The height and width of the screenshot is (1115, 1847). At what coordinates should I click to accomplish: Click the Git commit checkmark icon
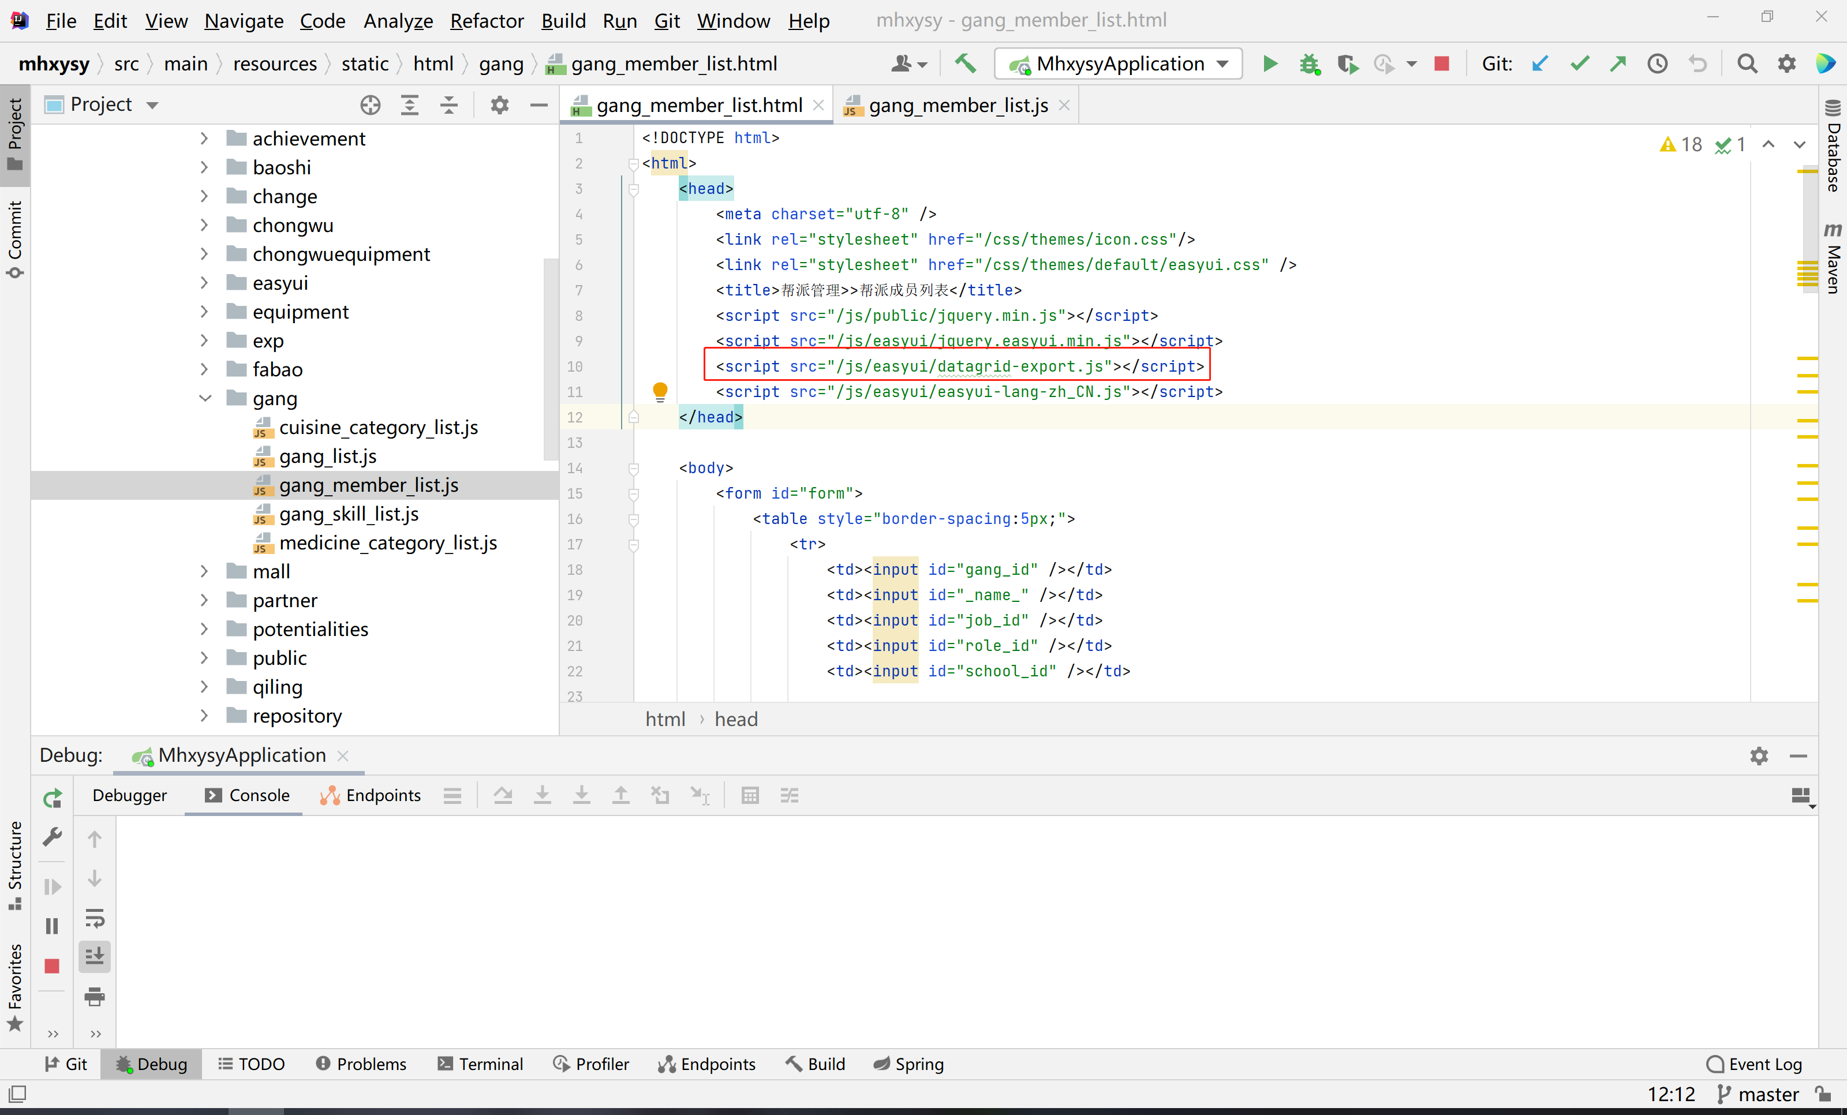[x=1579, y=63]
